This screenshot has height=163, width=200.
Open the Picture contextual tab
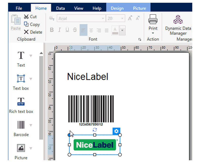pos(139,8)
